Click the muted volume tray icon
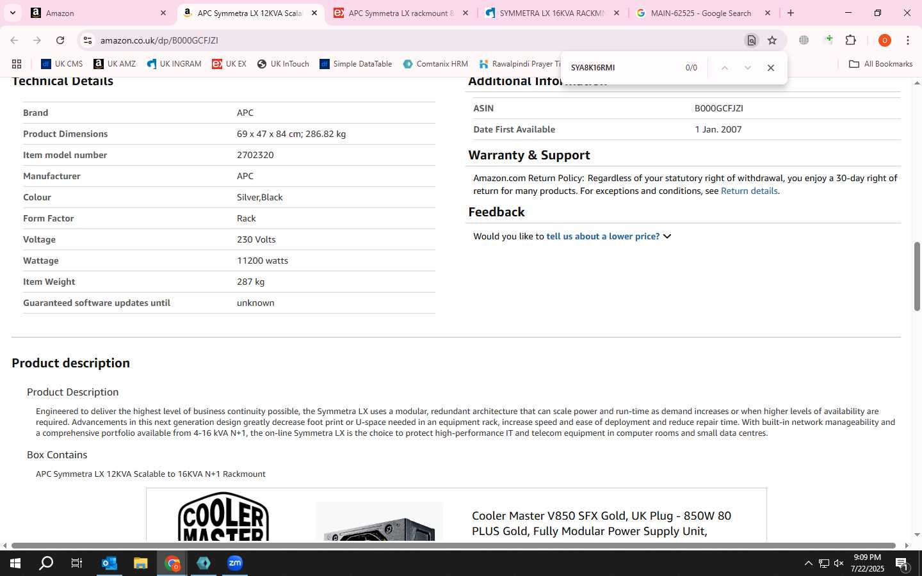This screenshot has height=576, width=922. [839, 563]
